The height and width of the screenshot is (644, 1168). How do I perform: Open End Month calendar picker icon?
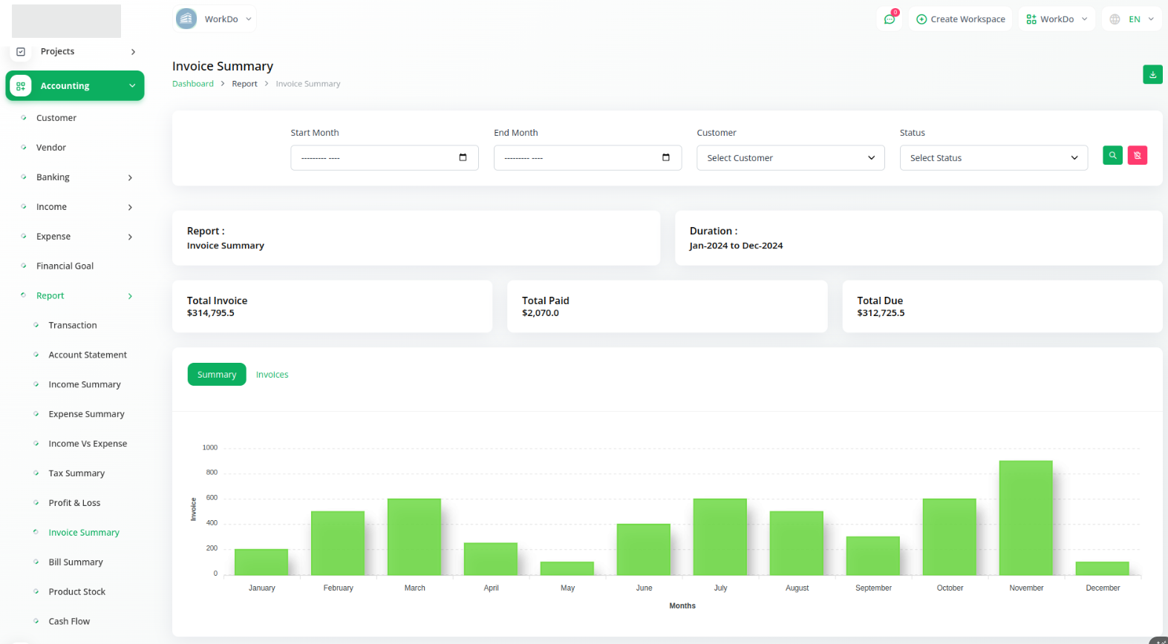(x=665, y=157)
